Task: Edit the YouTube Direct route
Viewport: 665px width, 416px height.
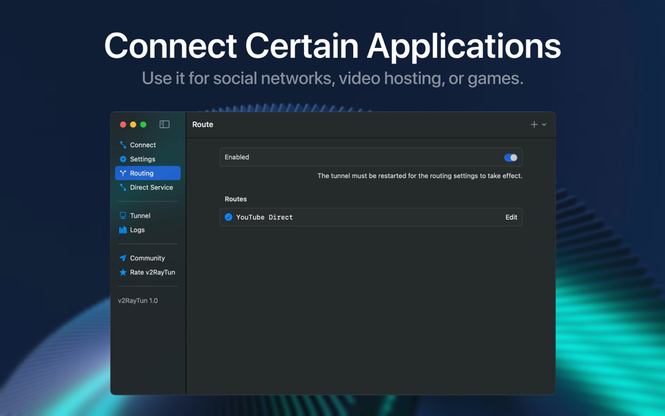Action: (511, 217)
